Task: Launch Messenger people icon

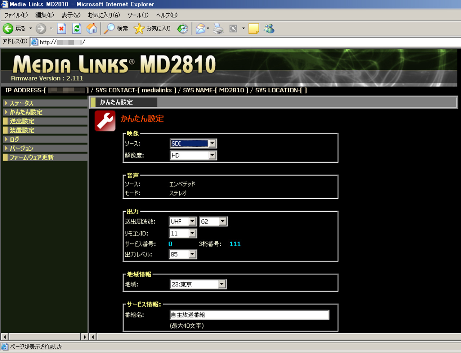Action: tap(269, 28)
